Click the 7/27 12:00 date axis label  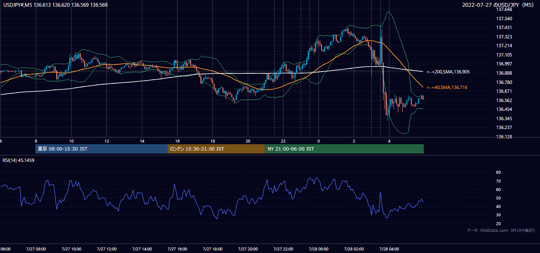pos(106,249)
